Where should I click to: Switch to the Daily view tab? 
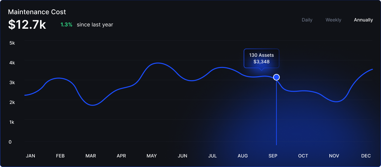pyautogui.click(x=307, y=20)
